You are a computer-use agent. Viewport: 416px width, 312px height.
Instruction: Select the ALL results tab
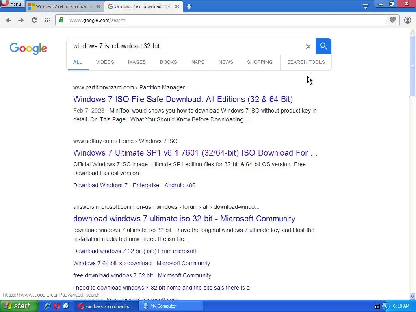(x=78, y=62)
